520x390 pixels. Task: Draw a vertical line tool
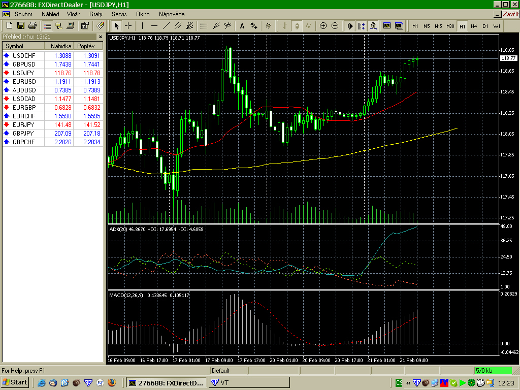coord(142,25)
